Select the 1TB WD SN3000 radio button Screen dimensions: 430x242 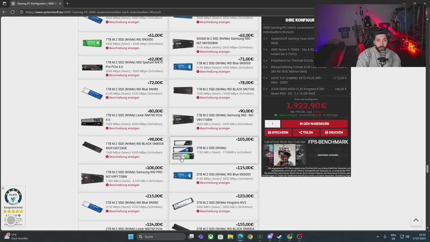(x=165, y=35)
